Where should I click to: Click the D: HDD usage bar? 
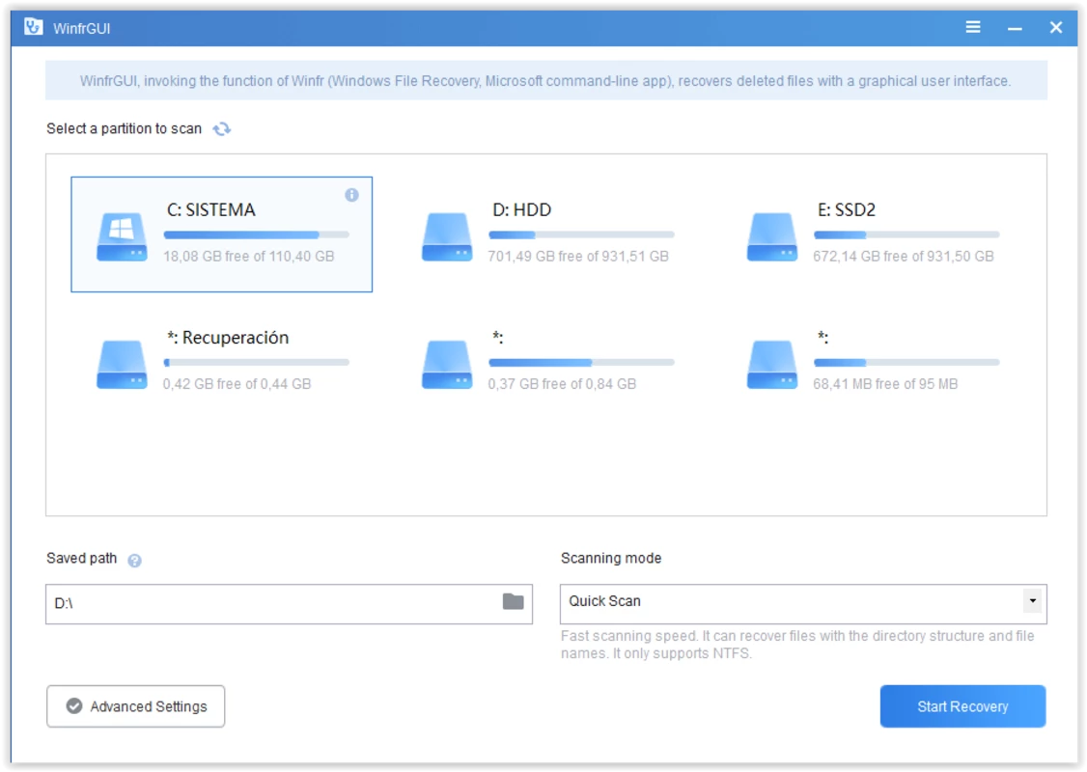pos(581,234)
